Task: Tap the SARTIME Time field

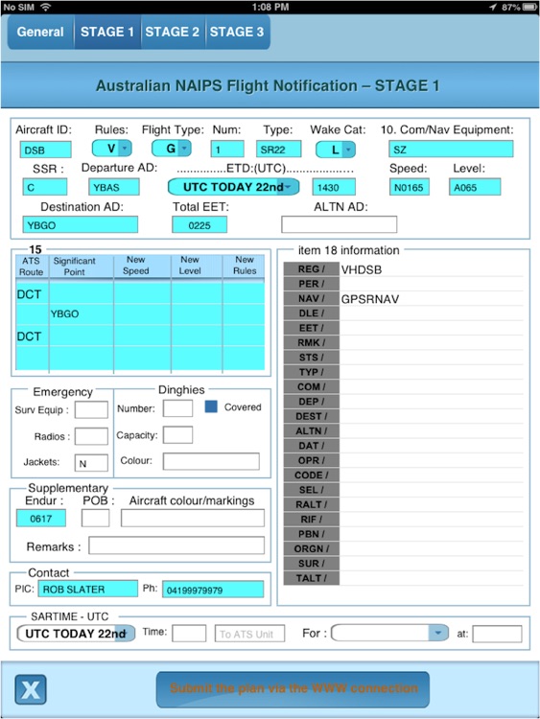Action: tap(189, 634)
